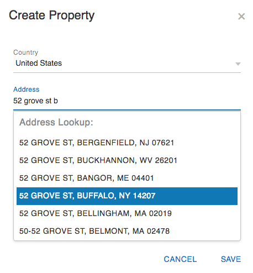Select highlighted Buffalo, NY 14207 address
This screenshot has width=253, height=273.
(127, 196)
